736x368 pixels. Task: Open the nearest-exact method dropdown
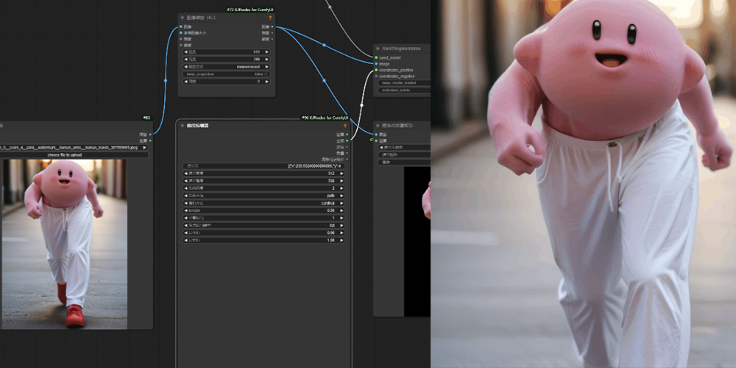226,67
